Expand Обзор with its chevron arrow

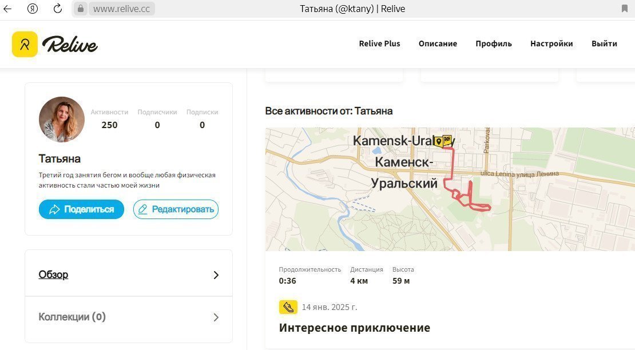216,275
